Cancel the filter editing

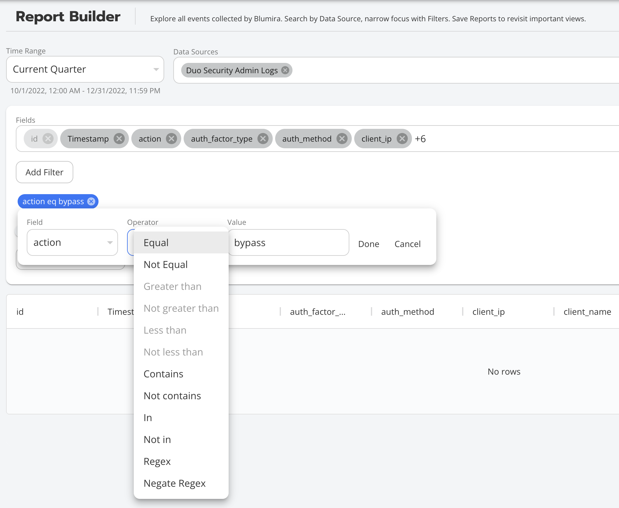407,244
